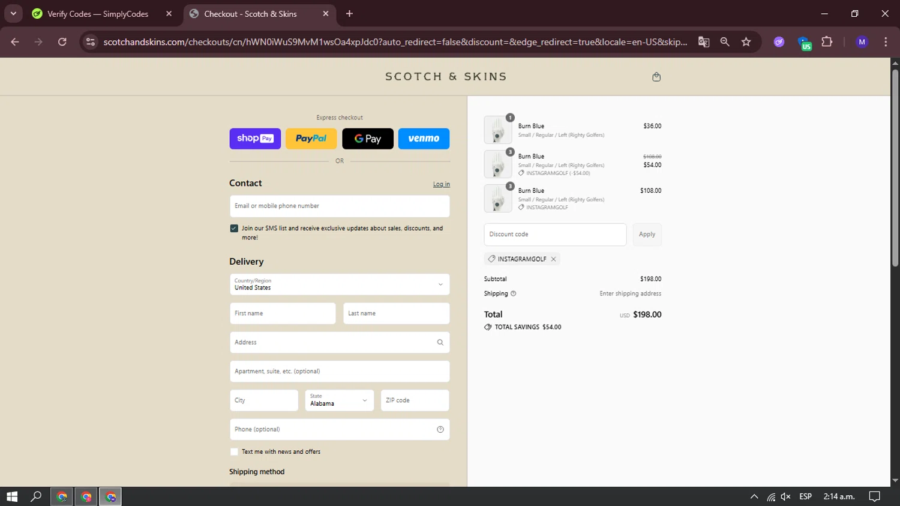Image resolution: width=900 pixels, height=506 pixels.
Task: Click the City field
Action: 264,400
